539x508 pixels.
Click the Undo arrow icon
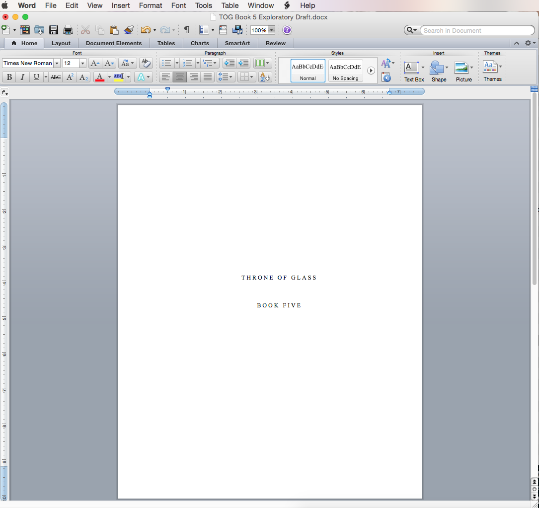click(146, 30)
